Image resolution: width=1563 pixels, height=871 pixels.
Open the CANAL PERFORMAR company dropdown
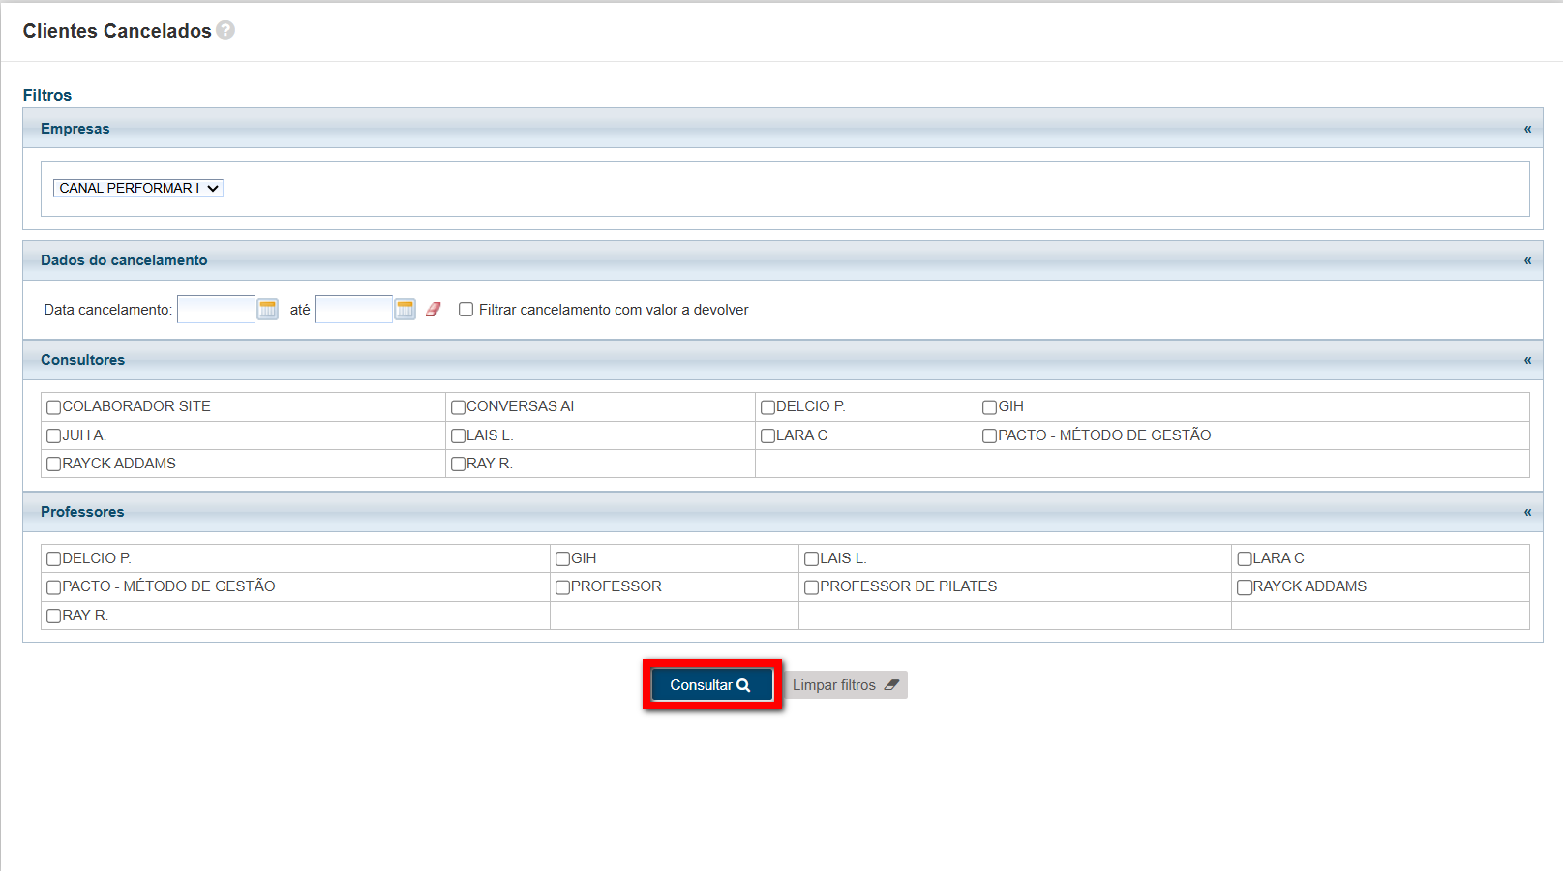point(138,188)
